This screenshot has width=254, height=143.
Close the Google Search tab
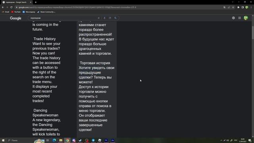coord(31,2)
